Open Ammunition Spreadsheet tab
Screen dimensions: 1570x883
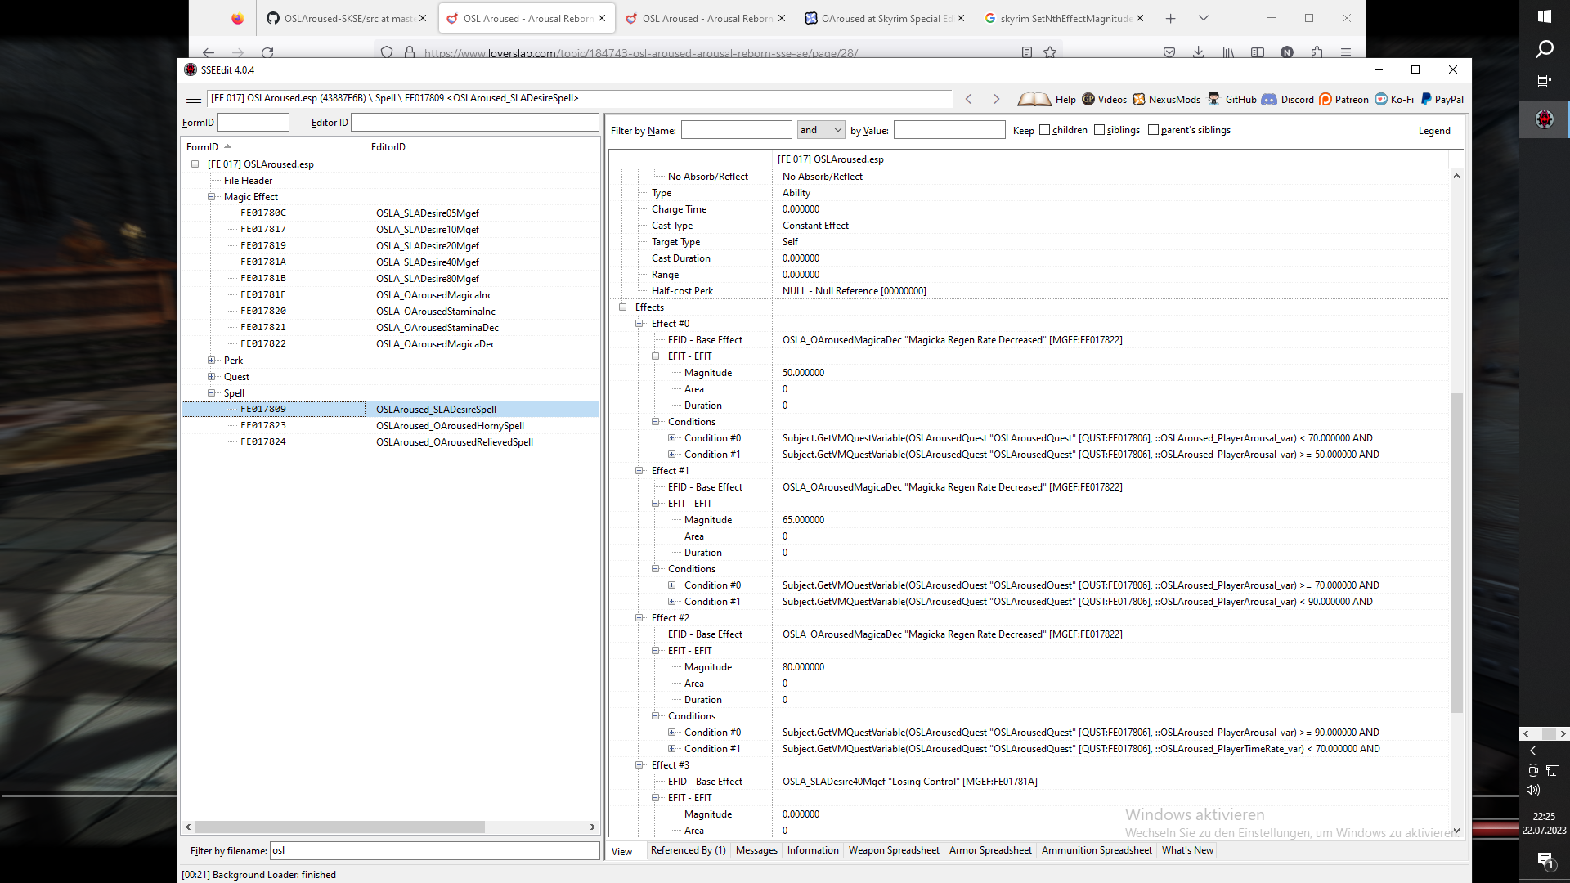(x=1097, y=850)
